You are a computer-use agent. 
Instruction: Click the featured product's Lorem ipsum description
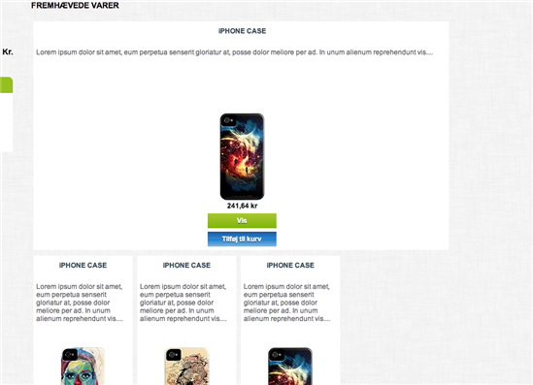[235, 52]
